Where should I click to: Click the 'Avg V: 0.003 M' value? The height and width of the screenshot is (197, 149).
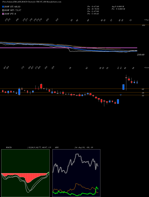point(118,7)
